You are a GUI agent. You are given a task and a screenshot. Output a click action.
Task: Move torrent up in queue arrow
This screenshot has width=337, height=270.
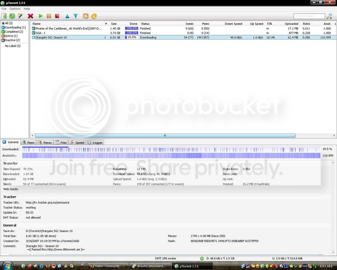coord(67,16)
